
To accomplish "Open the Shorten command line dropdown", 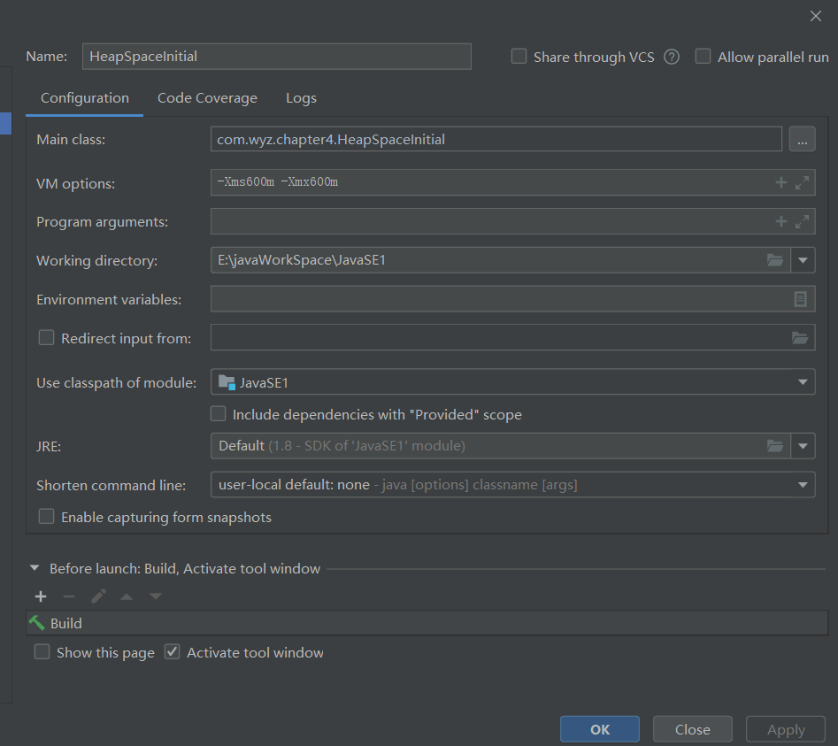I will [803, 484].
